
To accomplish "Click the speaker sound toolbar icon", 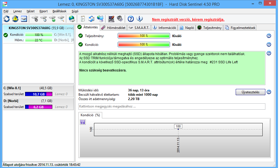I will (120, 19).
